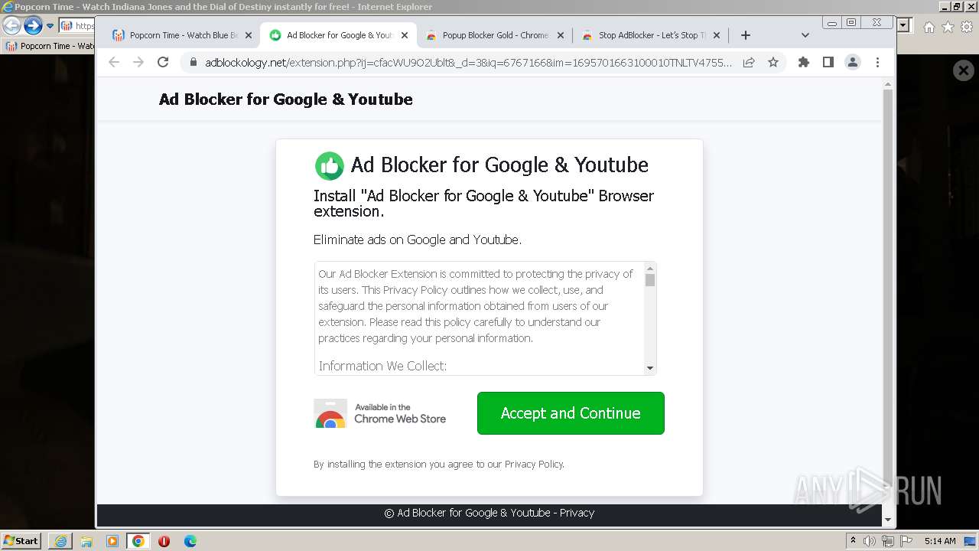Open Internet Explorer from taskbar
The image size is (979, 551).
pyautogui.click(x=60, y=541)
